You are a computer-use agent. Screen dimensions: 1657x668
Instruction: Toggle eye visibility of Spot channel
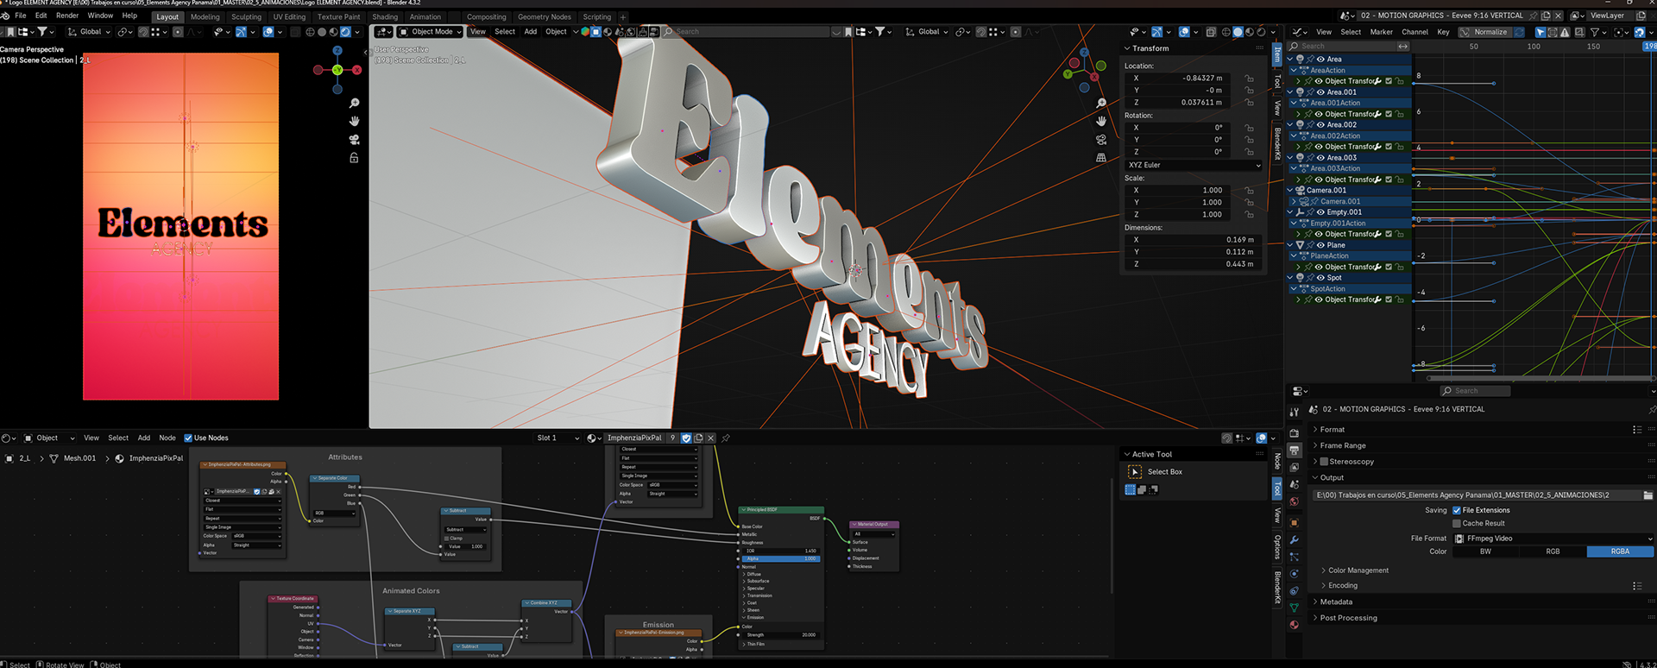tap(1320, 278)
